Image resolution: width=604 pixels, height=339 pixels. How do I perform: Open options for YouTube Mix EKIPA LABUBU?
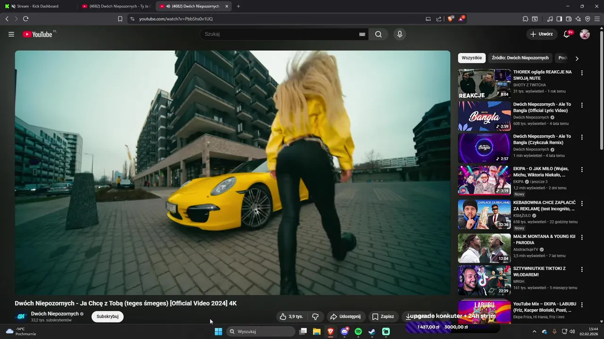[582, 305]
